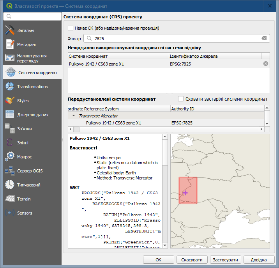Viewport: 279px width, 268px height.
Task: Open the Sensors icon
Action: 10,213
